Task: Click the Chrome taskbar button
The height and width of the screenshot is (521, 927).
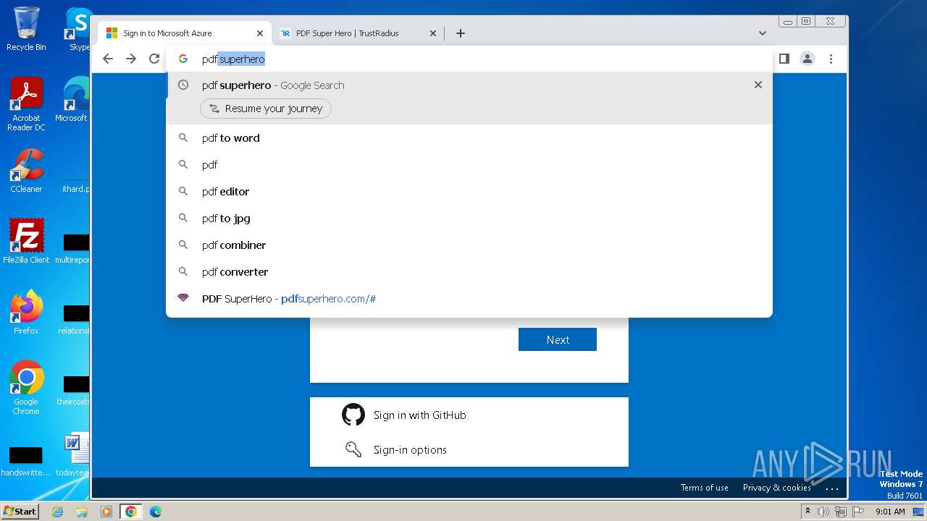Action: pyautogui.click(x=131, y=512)
